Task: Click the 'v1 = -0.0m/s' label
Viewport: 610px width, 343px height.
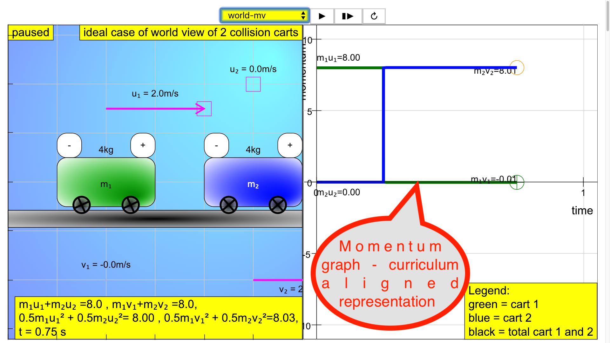Action: point(106,265)
